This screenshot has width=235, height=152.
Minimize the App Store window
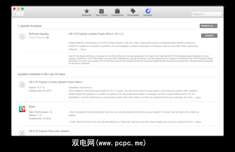click(18, 9)
